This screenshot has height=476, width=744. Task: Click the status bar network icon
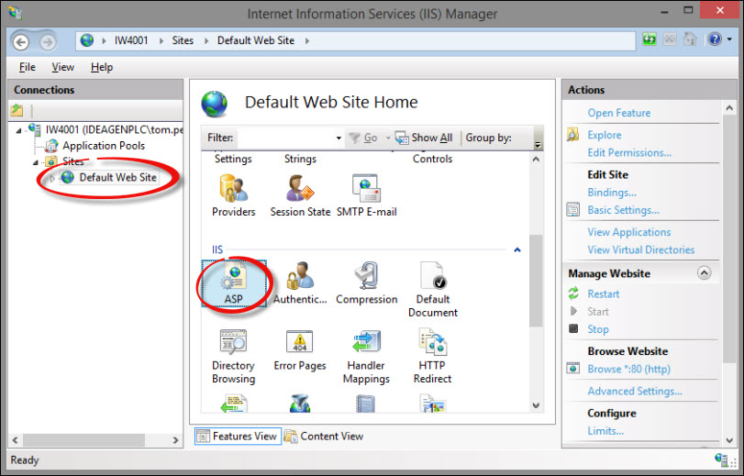[721, 459]
